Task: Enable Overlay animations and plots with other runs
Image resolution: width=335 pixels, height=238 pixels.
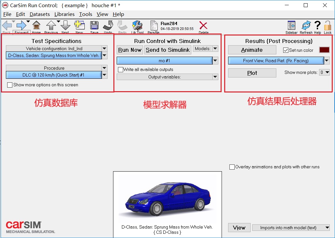Action: click(x=232, y=167)
